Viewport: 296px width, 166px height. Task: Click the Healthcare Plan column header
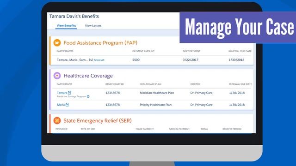(150, 84)
